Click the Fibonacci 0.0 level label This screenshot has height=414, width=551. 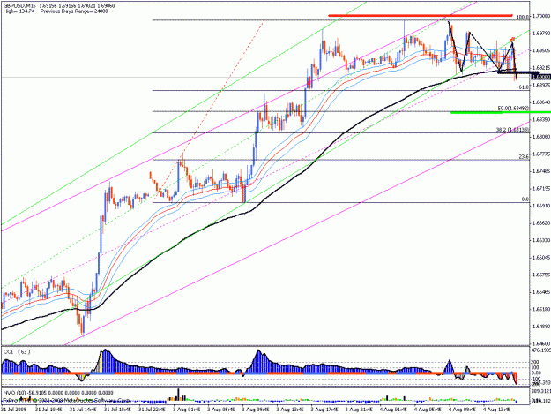[x=525, y=199]
